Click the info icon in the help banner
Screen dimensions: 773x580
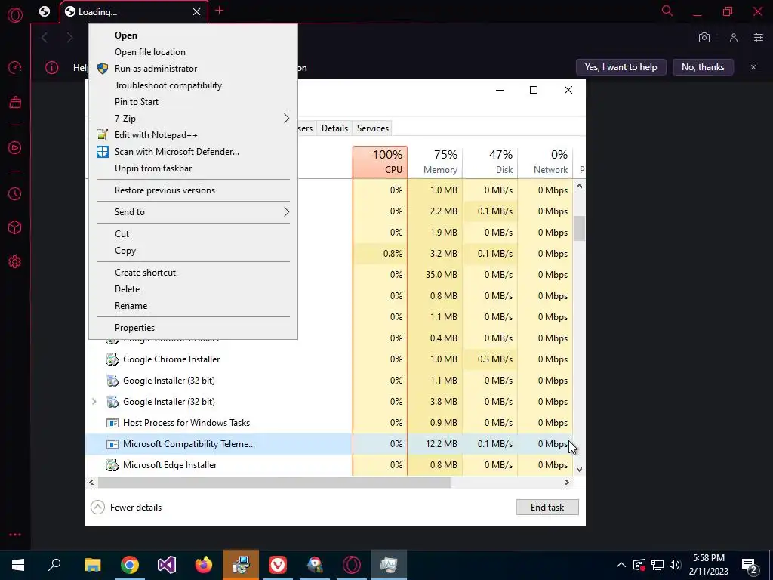52,67
